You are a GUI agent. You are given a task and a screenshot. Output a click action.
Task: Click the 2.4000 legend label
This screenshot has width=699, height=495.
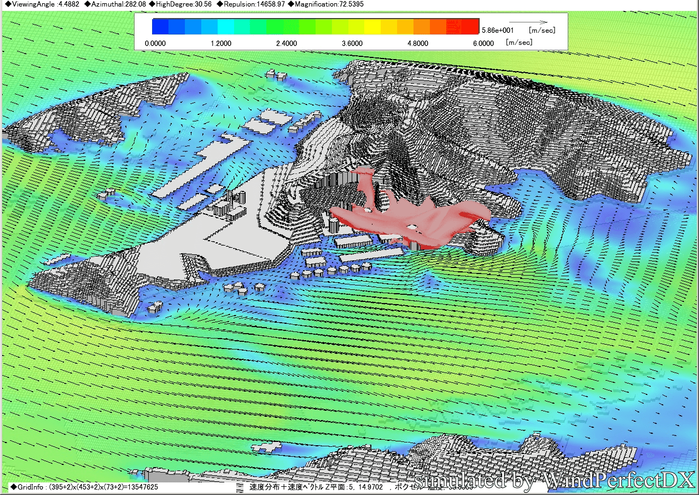click(x=287, y=43)
